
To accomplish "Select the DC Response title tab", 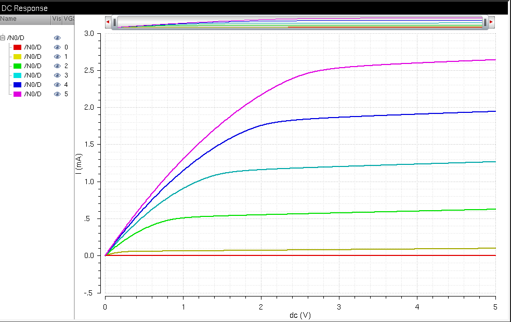I will [x=25, y=8].
